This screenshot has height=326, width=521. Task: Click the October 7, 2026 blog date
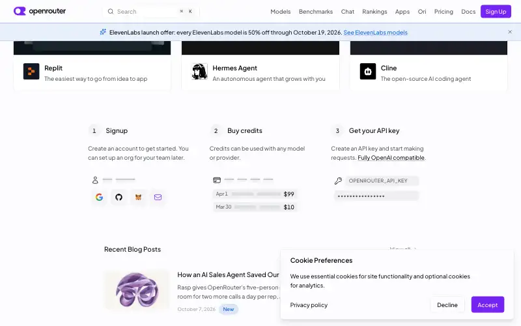click(x=197, y=309)
